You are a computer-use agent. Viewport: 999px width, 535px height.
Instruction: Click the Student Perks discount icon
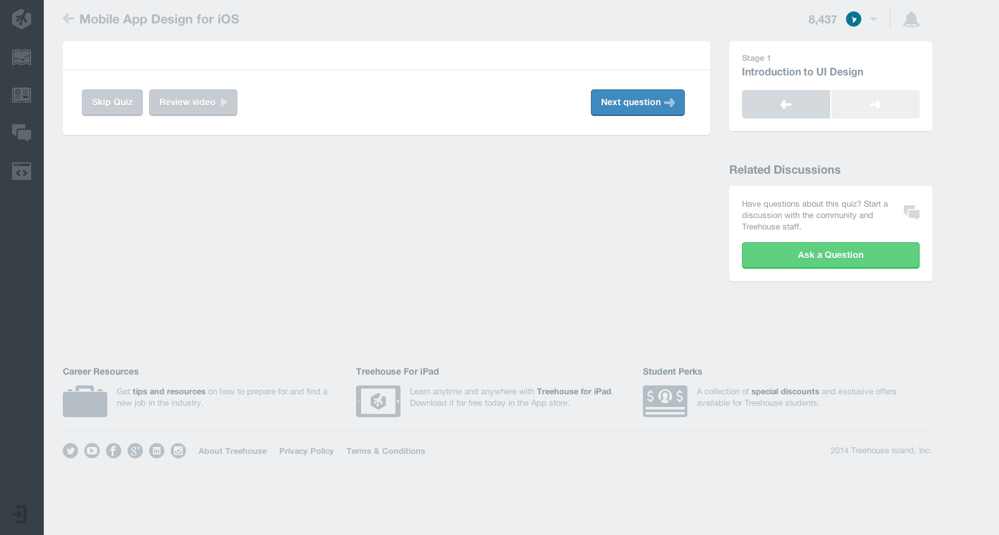pos(665,401)
